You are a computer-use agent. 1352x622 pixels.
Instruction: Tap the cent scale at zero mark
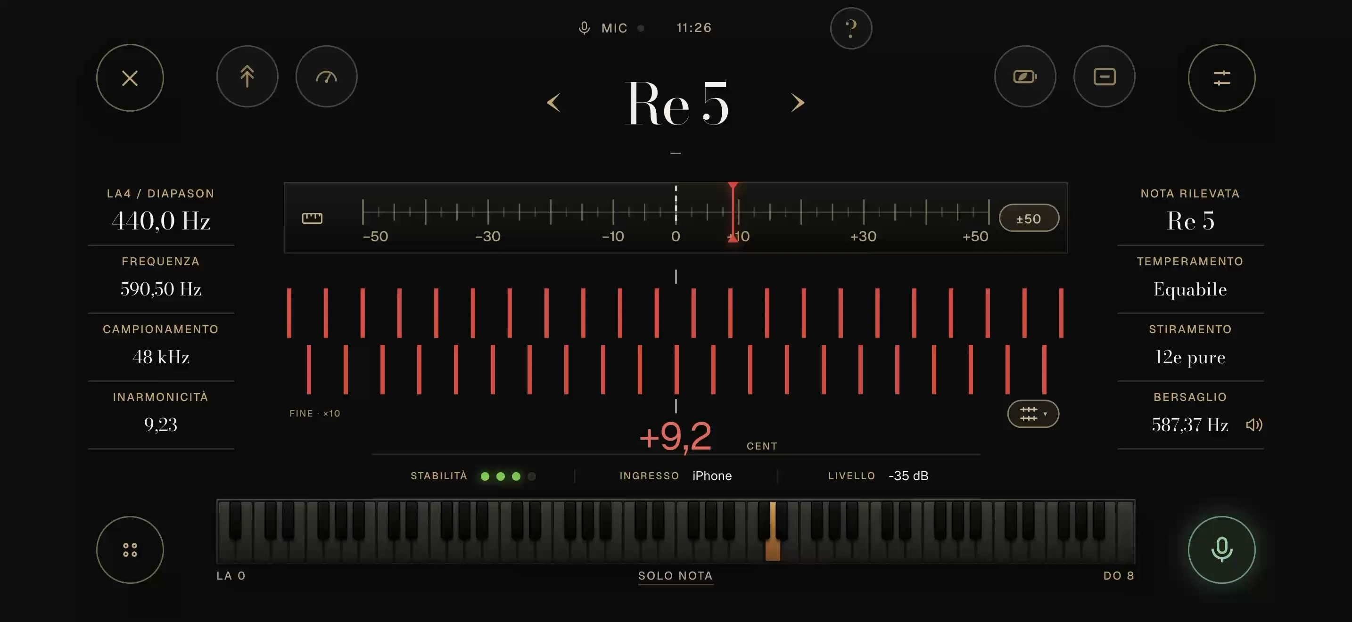pyautogui.click(x=676, y=213)
